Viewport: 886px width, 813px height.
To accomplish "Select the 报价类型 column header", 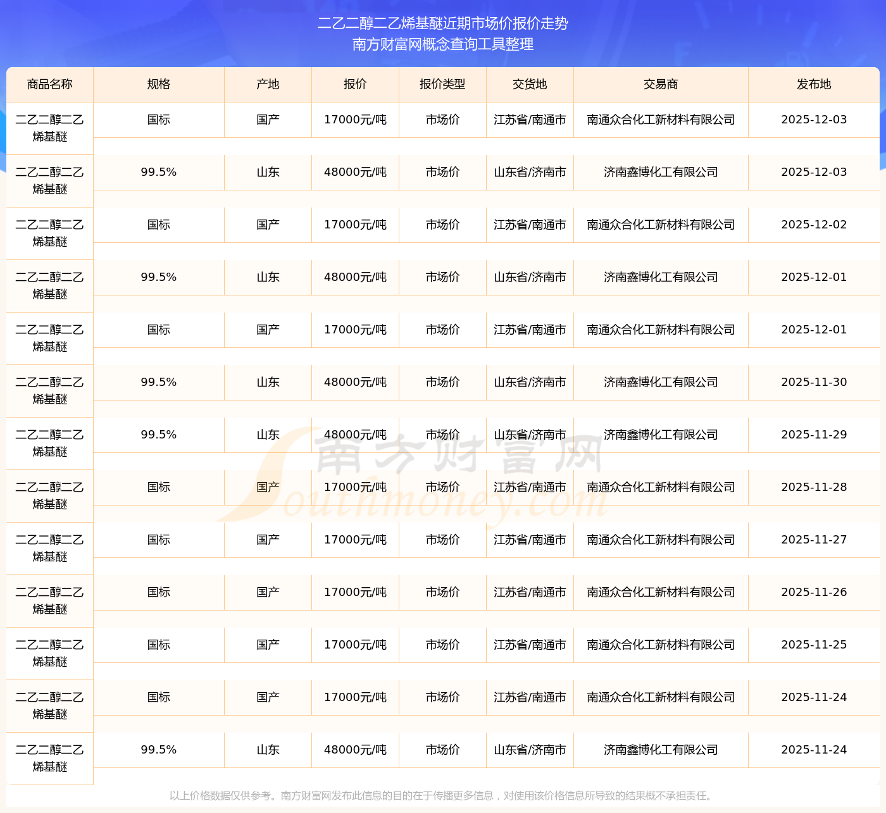I will pyautogui.click(x=442, y=84).
